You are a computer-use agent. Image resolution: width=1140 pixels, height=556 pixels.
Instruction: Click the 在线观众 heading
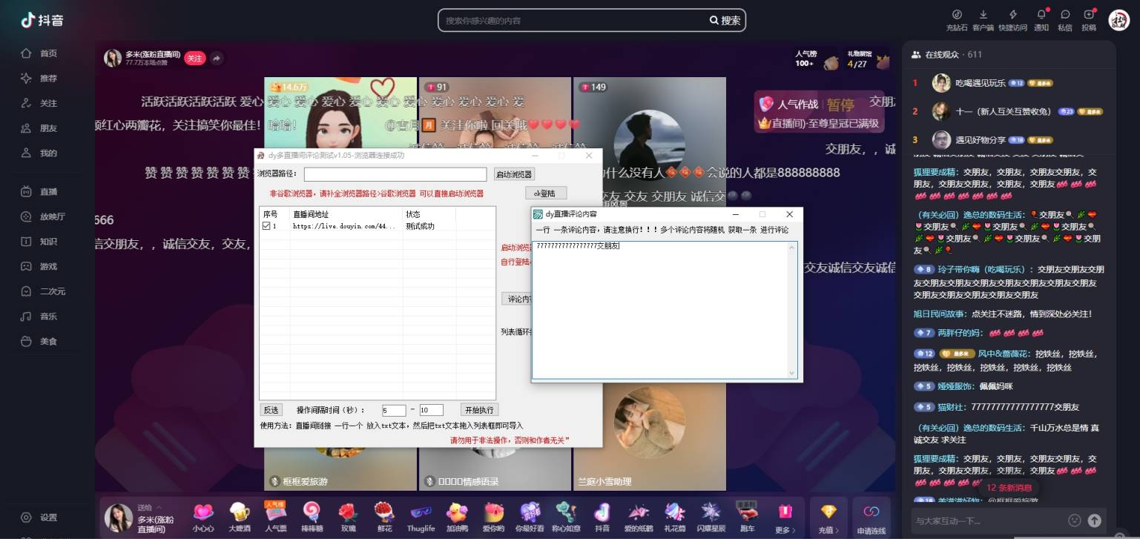pyautogui.click(x=942, y=55)
